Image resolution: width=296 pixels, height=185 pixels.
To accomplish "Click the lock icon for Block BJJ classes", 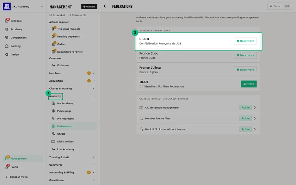I will (141, 129).
